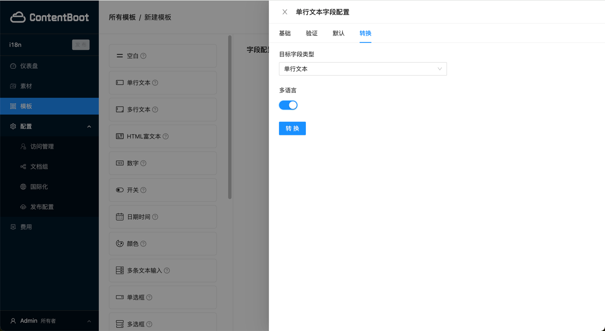The width and height of the screenshot is (605, 331).
Task: Click the blue 转换 button
Action: pyautogui.click(x=292, y=128)
